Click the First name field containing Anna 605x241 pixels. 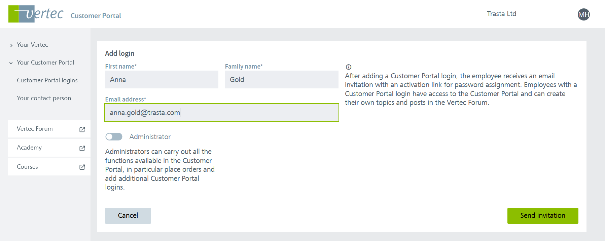coord(162,80)
